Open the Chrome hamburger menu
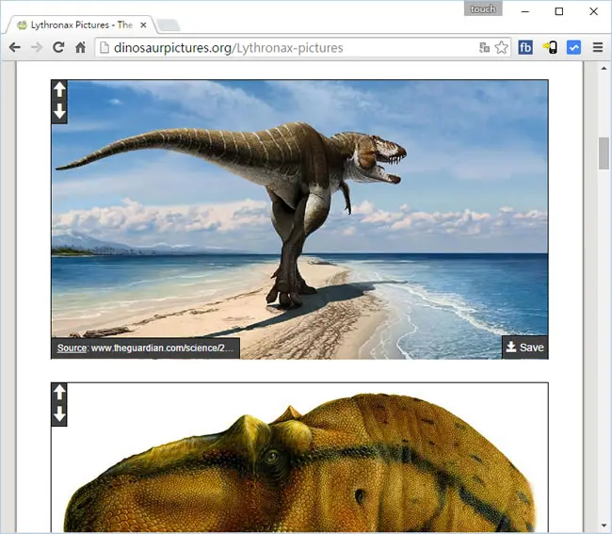The height and width of the screenshot is (534, 612). 598,48
